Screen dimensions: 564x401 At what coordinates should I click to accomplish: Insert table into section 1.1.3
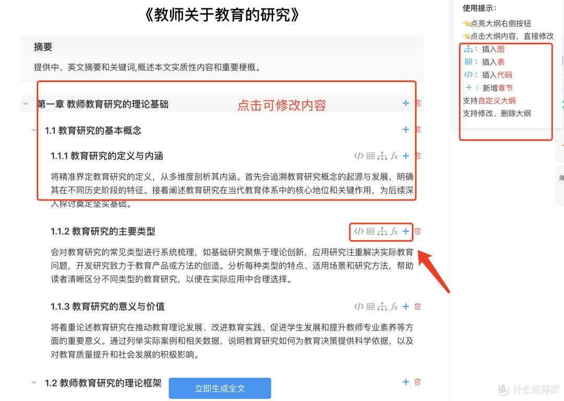coord(370,306)
